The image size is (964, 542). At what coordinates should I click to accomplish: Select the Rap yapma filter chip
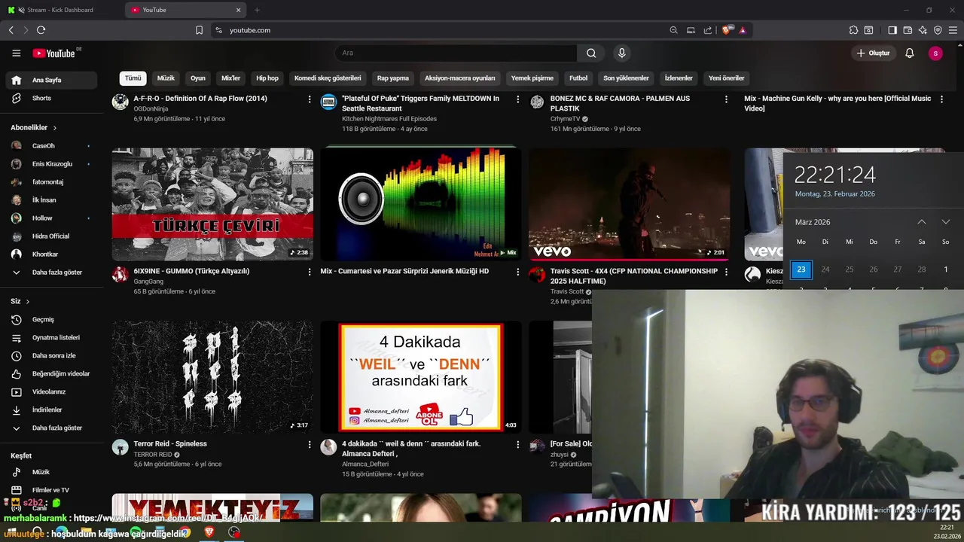coord(393,78)
